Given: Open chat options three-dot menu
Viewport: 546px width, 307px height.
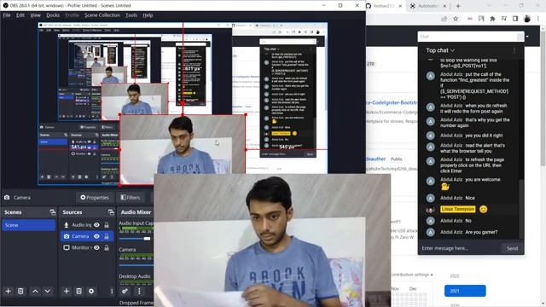Looking at the screenshot, I should [514, 50].
